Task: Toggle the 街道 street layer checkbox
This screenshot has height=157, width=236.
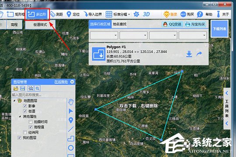Action: click(25, 111)
